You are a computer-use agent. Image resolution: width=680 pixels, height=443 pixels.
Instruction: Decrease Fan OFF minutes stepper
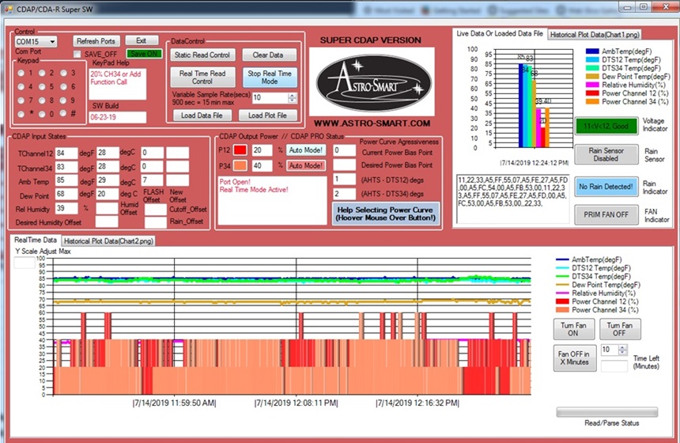tap(623, 352)
